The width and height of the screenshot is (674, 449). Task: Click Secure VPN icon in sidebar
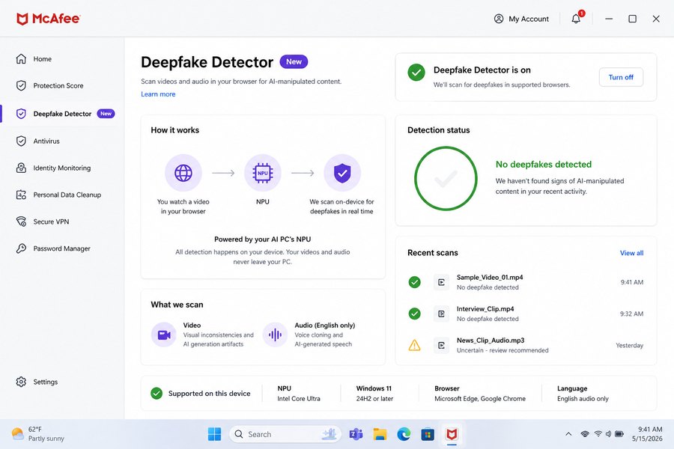[x=21, y=222]
